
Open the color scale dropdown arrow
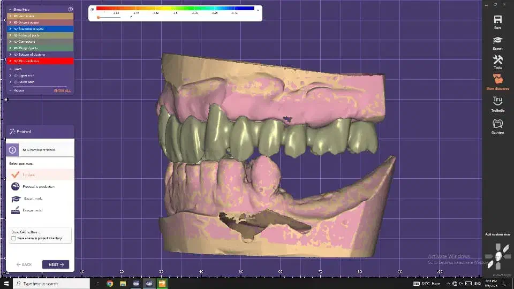[258, 10]
